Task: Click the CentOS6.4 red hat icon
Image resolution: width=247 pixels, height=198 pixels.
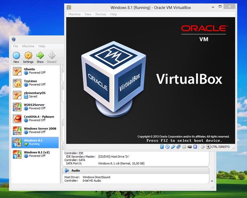Action: (x=17, y=119)
